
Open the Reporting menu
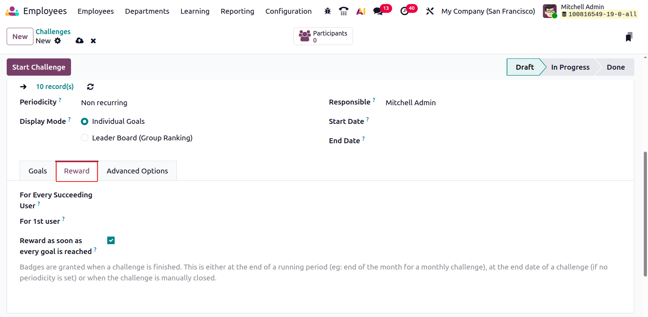pos(237,11)
